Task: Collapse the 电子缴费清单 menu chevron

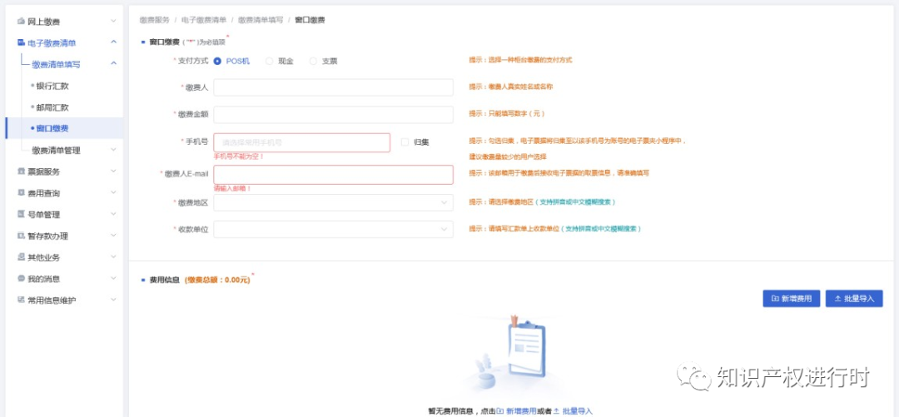Action: pos(113,42)
